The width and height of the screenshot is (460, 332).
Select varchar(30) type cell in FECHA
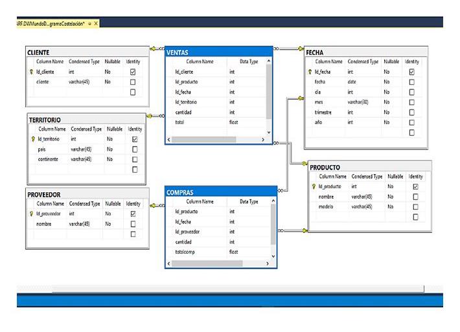click(358, 102)
